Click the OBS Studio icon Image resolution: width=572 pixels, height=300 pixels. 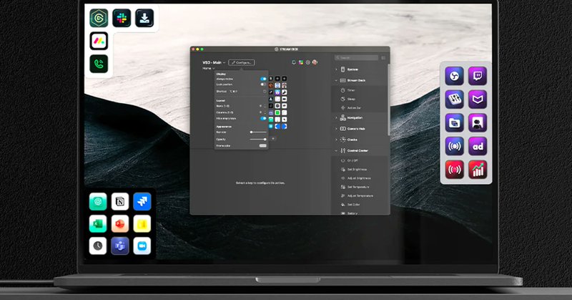click(454, 76)
